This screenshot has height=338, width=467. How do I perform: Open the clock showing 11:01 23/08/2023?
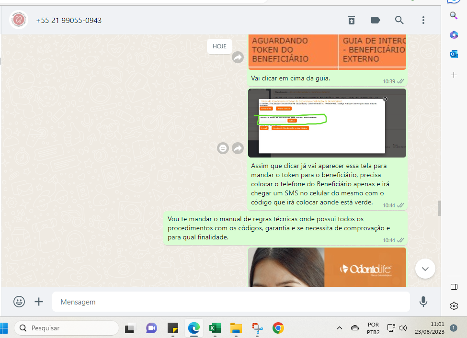click(x=430, y=328)
